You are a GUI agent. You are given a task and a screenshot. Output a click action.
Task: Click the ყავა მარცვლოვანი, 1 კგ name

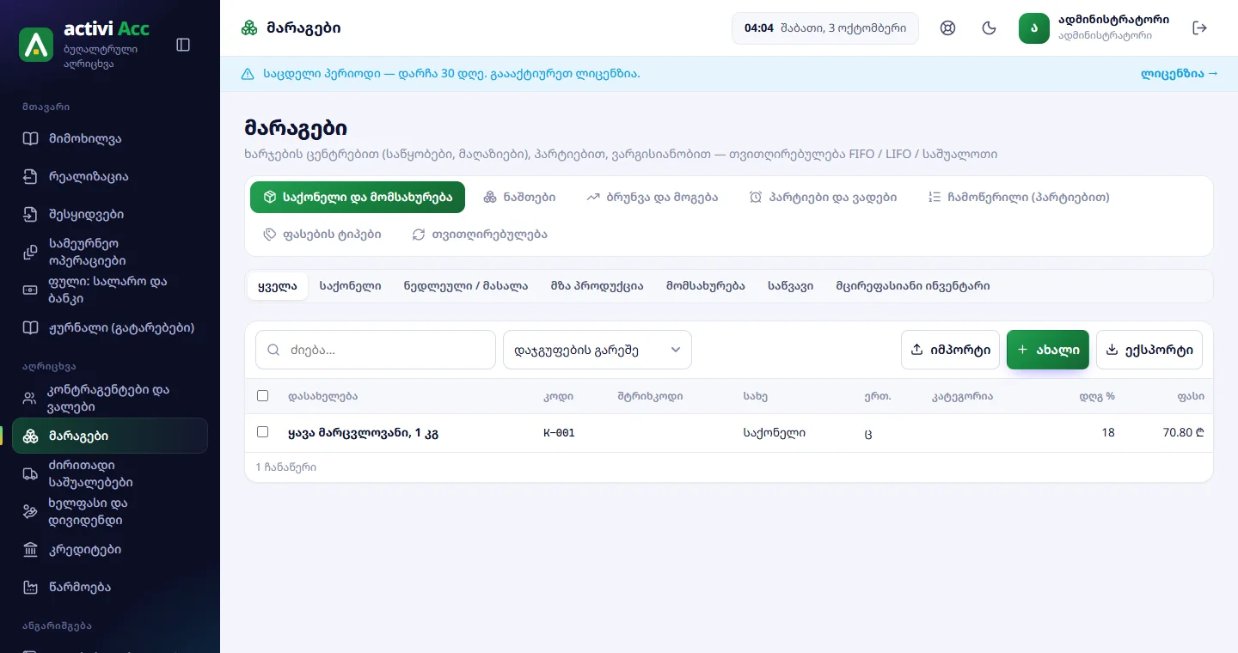click(x=364, y=433)
